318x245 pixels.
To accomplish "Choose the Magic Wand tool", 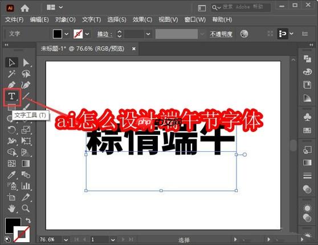I will 11,74.
